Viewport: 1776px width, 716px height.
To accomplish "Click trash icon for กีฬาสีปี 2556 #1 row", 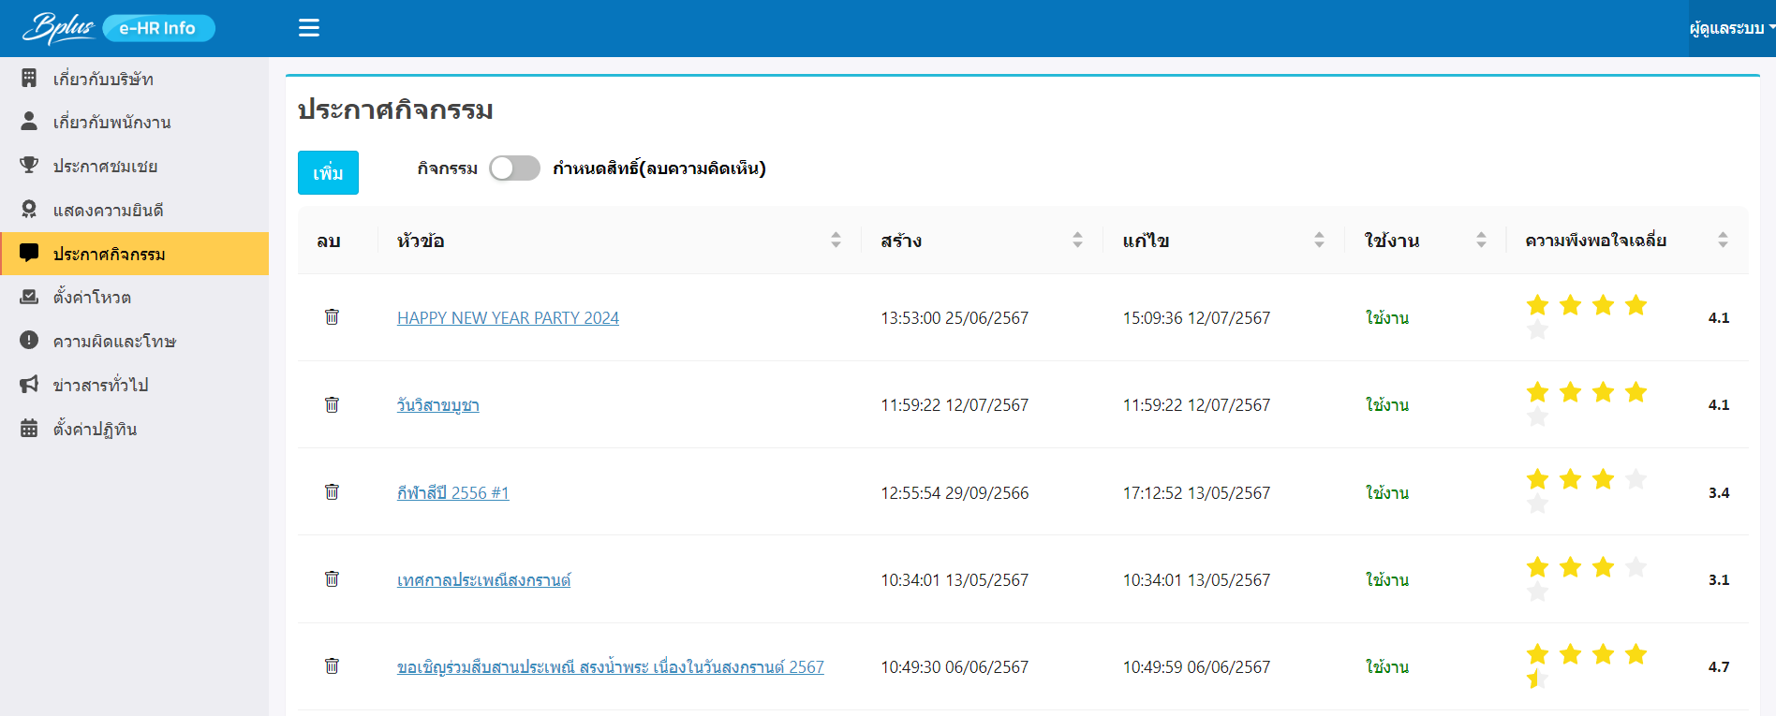I will click(x=332, y=491).
